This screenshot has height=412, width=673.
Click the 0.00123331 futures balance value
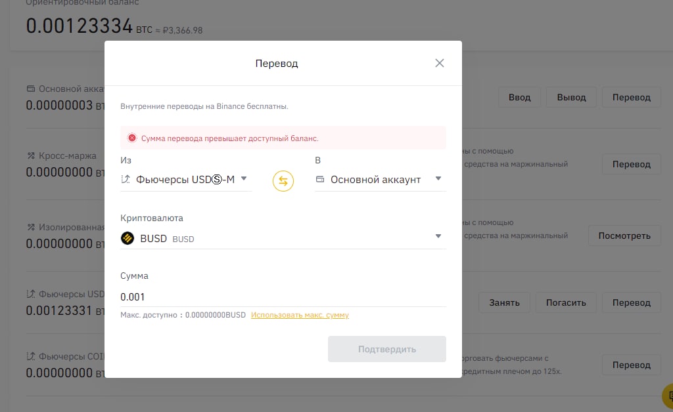pos(58,310)
